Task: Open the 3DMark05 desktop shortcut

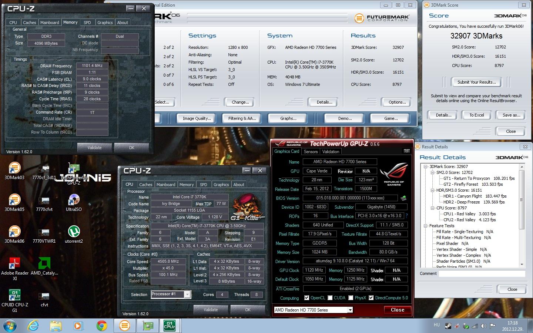Action: coord(14,202)
